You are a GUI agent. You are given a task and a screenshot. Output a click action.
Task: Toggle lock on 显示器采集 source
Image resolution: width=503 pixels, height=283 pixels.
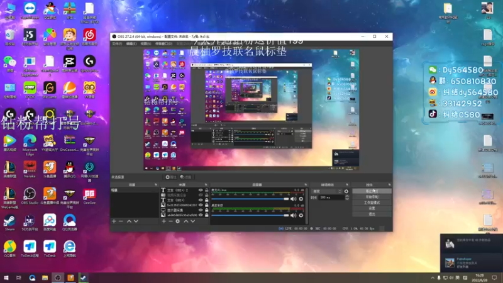(x=207, y=210)
